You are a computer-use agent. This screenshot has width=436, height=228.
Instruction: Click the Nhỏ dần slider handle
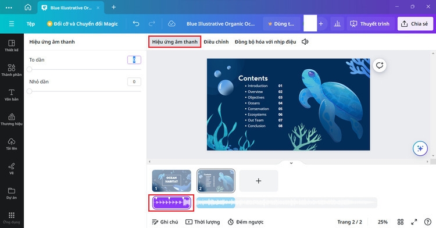point(30,91)
